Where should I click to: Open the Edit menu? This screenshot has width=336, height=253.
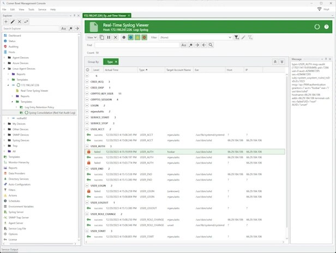tap(13, 9)
